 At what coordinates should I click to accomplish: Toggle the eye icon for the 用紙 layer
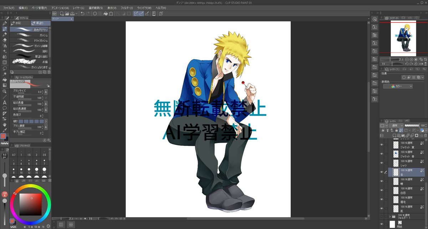[x=381, y=224]
